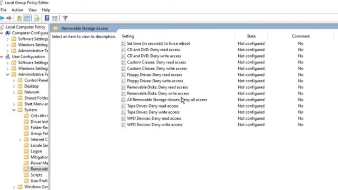Click Not configured state for Set time row

click(x=251, y=43)
